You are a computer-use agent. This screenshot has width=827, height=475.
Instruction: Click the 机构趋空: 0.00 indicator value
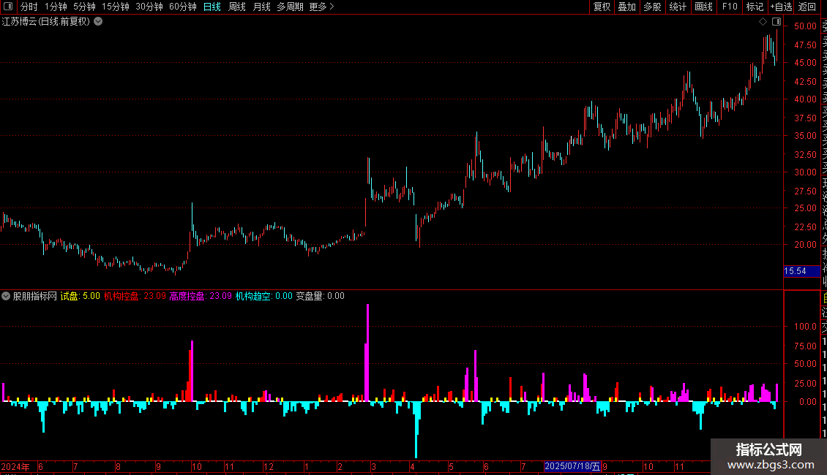pyautogui.click(x=263, y=296)
